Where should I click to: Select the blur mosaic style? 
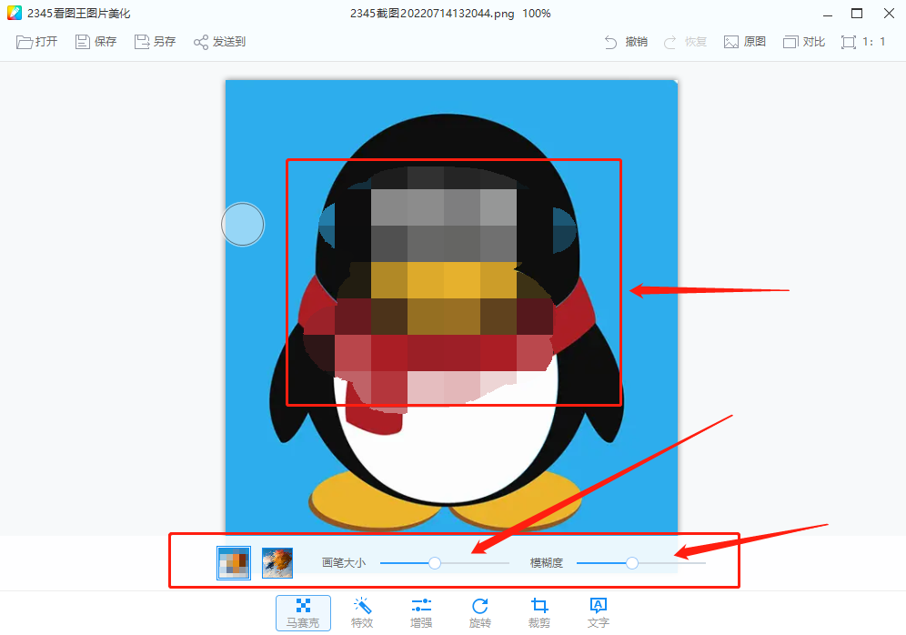point(277,563)
